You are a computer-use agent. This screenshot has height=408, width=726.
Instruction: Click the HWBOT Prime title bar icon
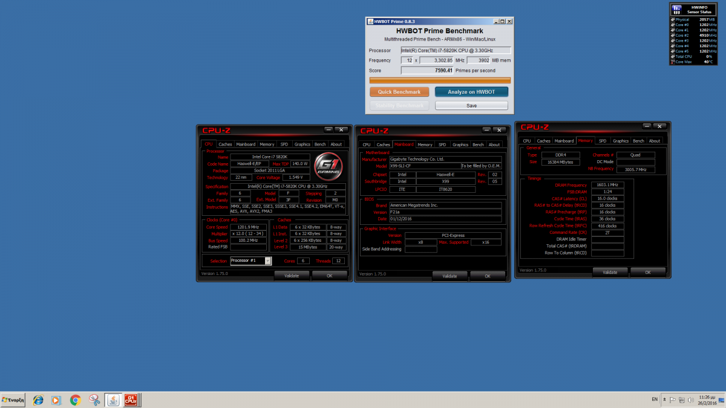point(370,21)
